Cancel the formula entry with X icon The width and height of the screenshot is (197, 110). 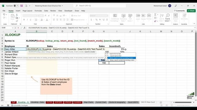[x=18, y=28]
